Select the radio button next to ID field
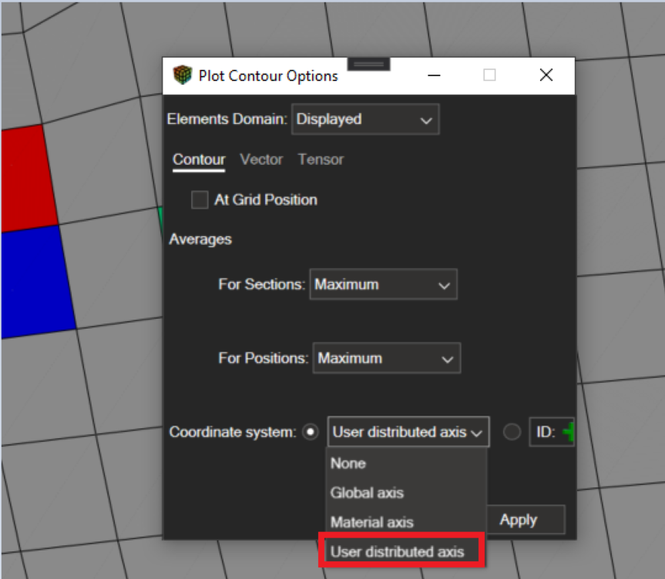 (x=512, y=433)
